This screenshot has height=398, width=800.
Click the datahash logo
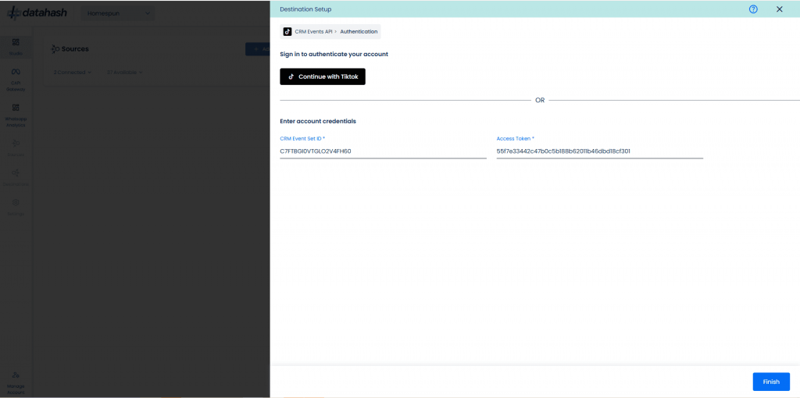(36, 13)
